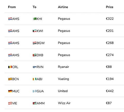This screenshot has height=112, width=124.
Task: Click the Ivory Coast flag beside ABJ
Action: 35,79
